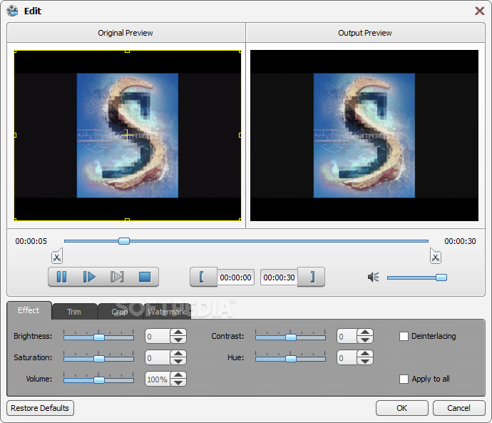Click the Brightness slider handle

pos(99,337)
